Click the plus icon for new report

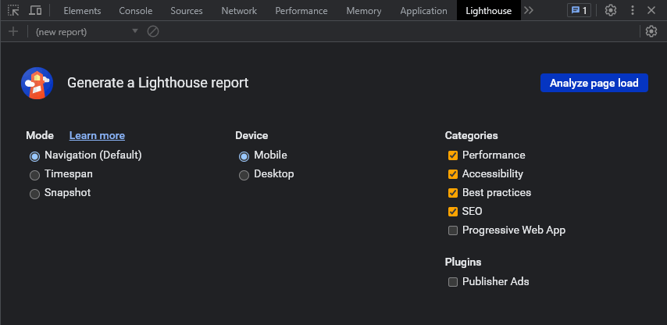click(x=12, y=31)
